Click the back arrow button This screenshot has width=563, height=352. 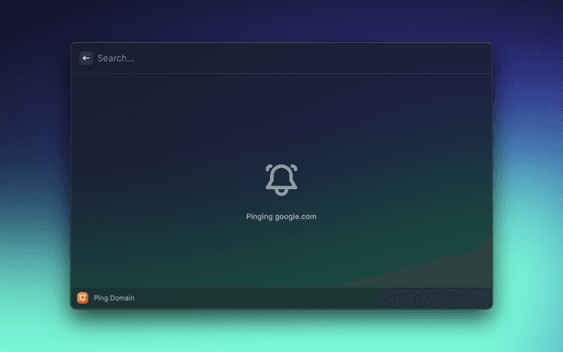86,58
